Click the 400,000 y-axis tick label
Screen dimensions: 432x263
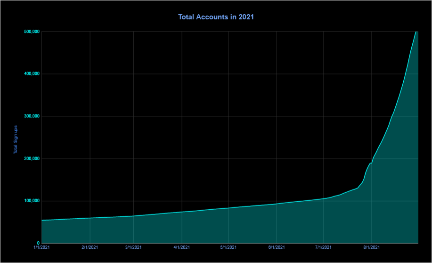pyautogui.click(x=31, y=74)
